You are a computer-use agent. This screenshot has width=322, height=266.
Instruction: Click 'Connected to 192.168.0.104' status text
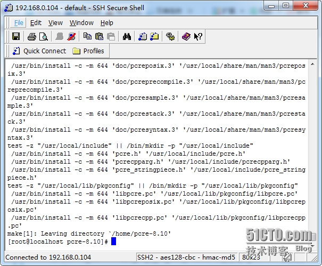point(48,257)
